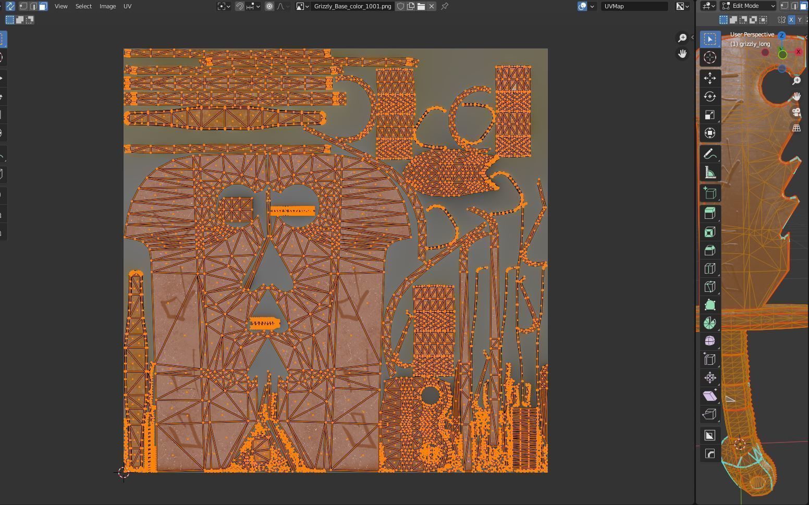Enable subtract selection mode in 3D viewport
The image size is (809, 505).
pyautogui.click(x=743, y=20)
